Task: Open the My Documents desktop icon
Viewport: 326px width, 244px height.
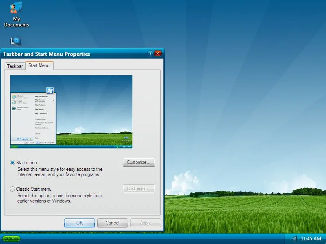Action: (16, 15)
